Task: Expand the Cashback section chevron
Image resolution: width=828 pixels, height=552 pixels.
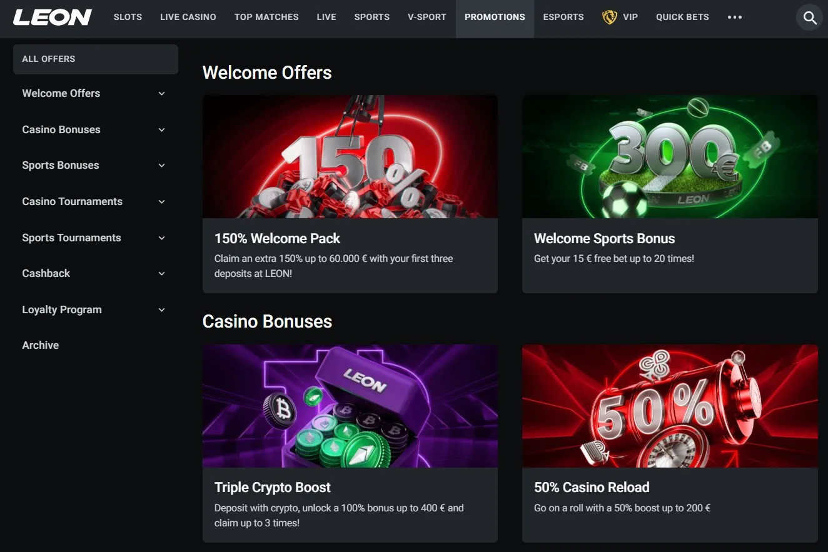Action: click(162, 274)
